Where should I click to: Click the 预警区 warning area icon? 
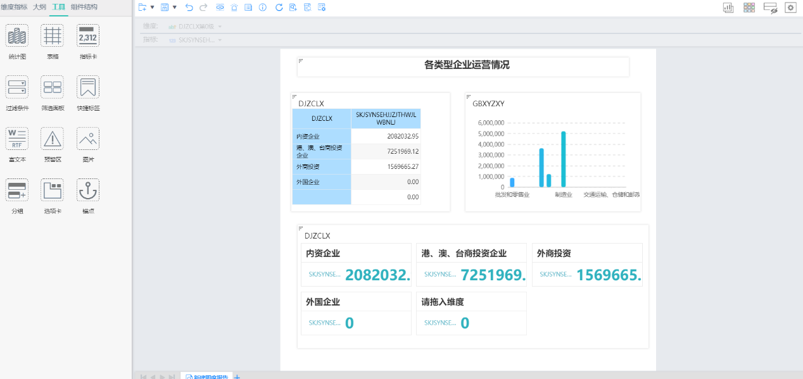tap(52, 139)
